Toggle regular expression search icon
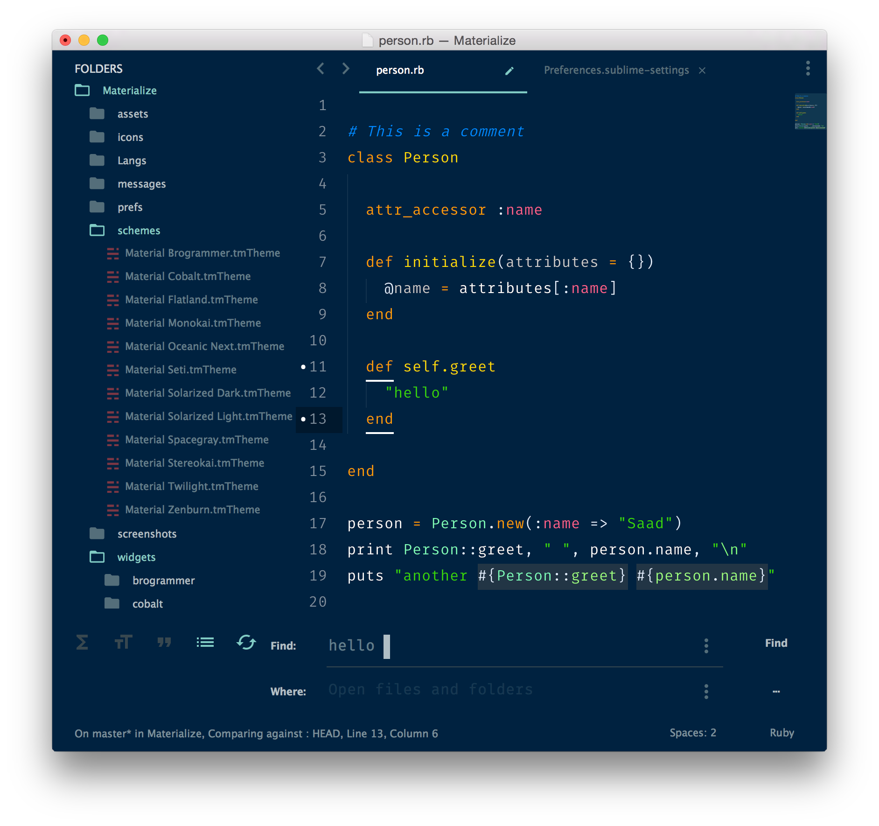879x826 pixels. [x=82, y=643]
